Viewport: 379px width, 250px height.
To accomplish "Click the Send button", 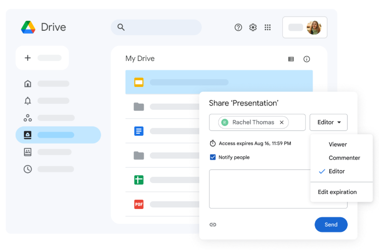I will click(x=331, y=225).
